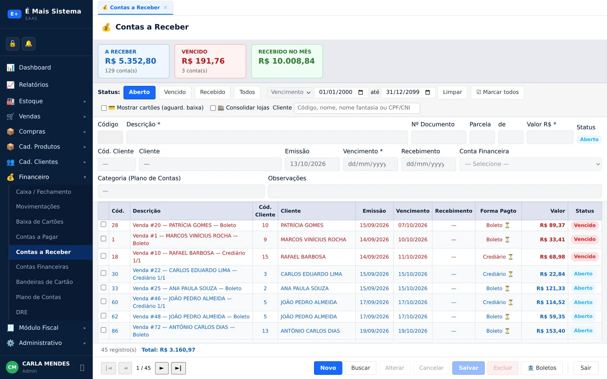Click the lock icon in sidebar
This screenshot has height=379, width=607.
click(x=13, y=44)
